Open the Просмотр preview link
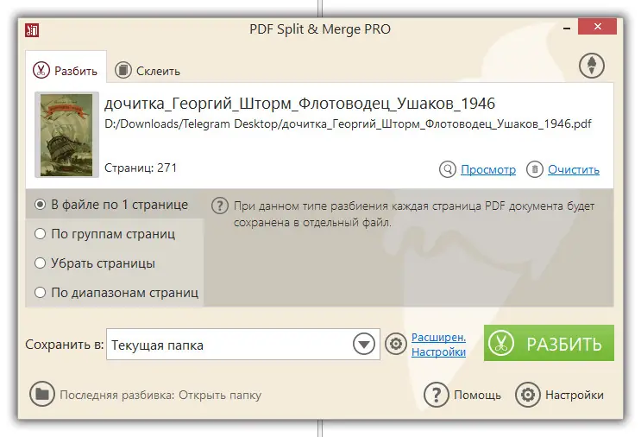The height and width of the screenshot is (437, 641). click(488, 170)
